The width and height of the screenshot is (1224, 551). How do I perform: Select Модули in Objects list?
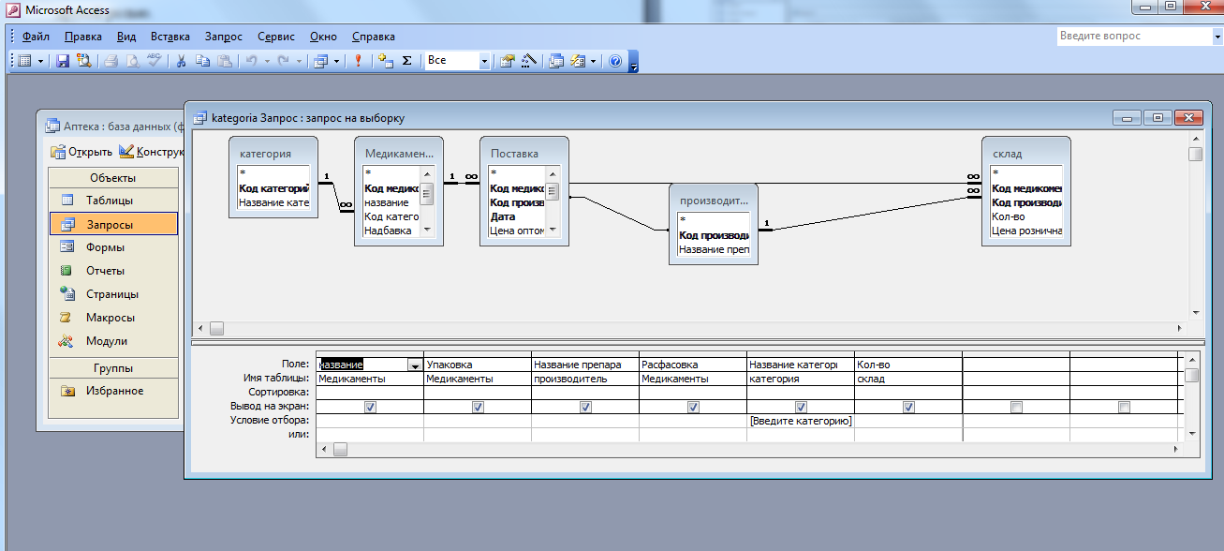(113, 341)
